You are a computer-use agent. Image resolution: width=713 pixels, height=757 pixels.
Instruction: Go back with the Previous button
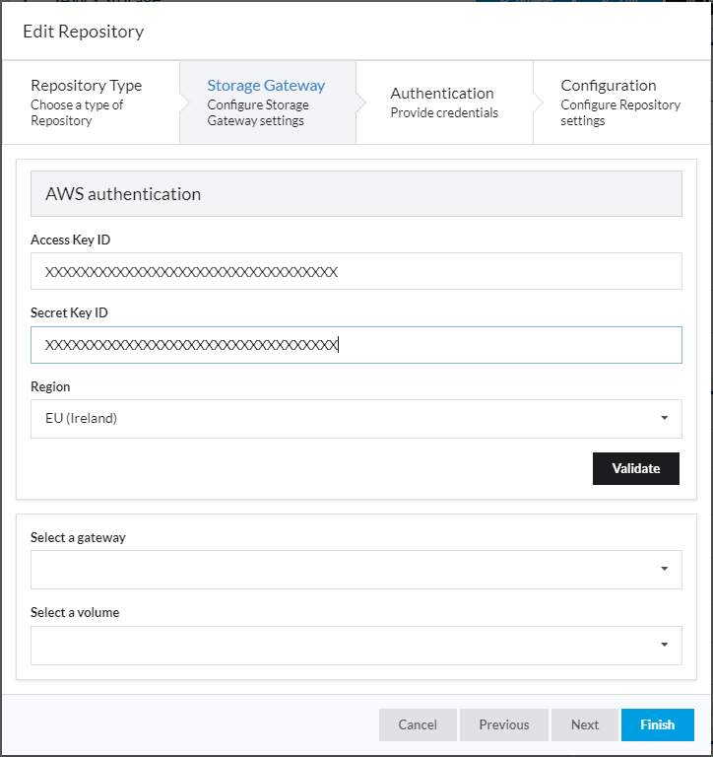[x=504, y=724]
